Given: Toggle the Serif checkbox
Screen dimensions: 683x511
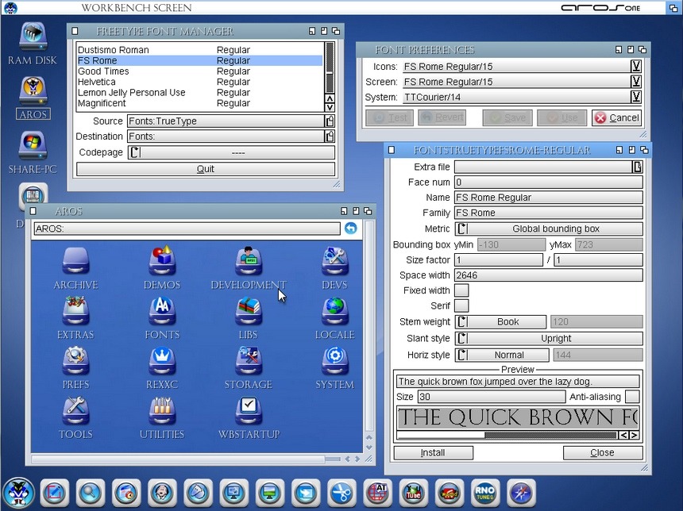Looking at the screenshot, I should coord(461,305).
